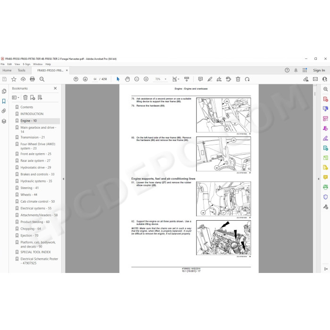Open the Edit menu
Image resolution: width=330 pixels, height=330 pixels.
tap(9, 64)
